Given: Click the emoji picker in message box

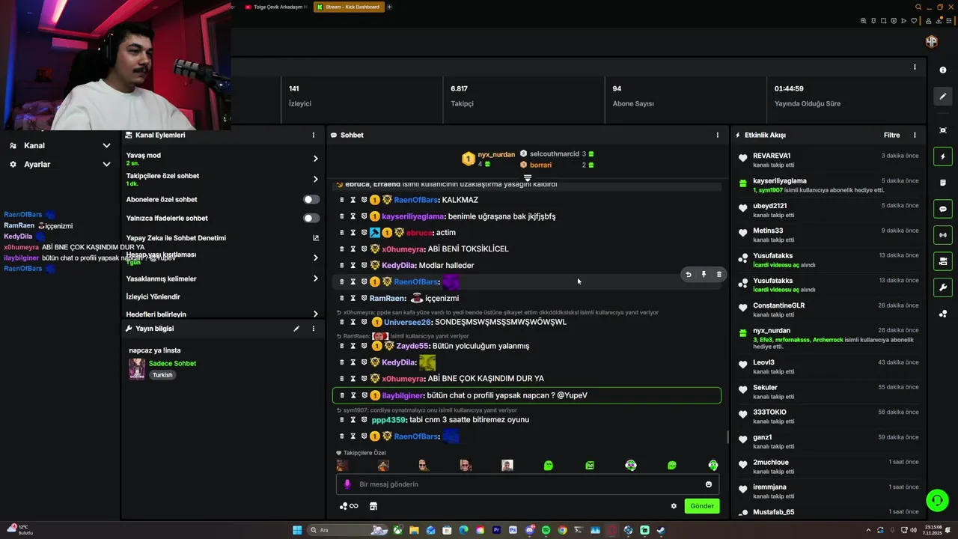Looking at the screenshot, I should tap(709, 484).
